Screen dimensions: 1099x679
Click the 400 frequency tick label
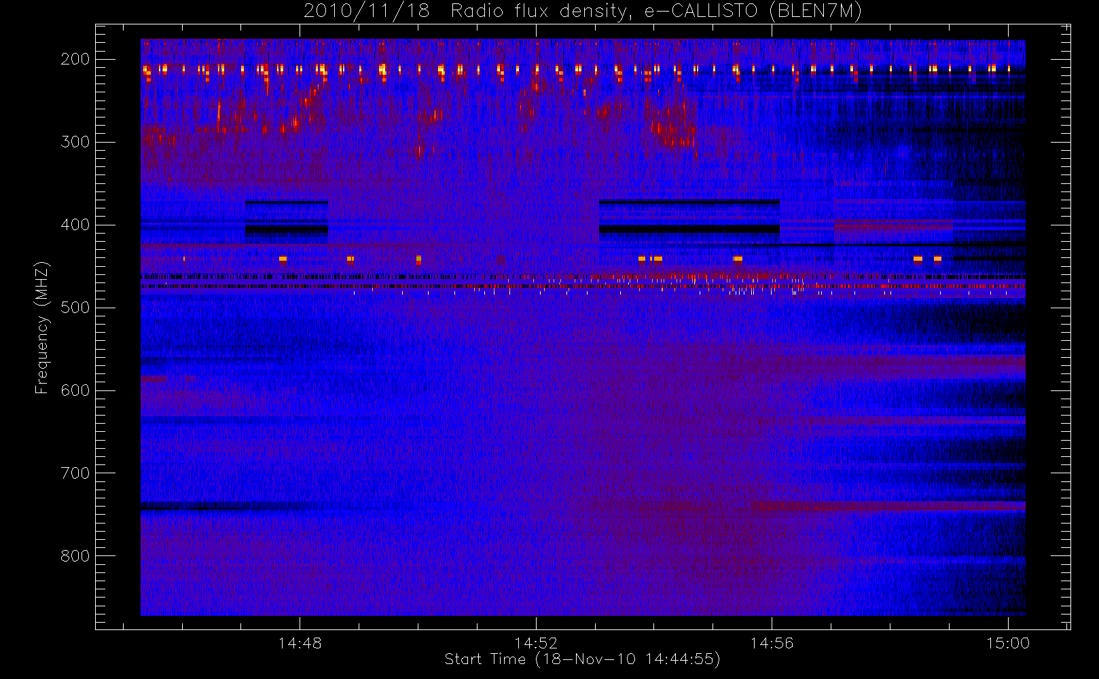(x=75, y=225)
